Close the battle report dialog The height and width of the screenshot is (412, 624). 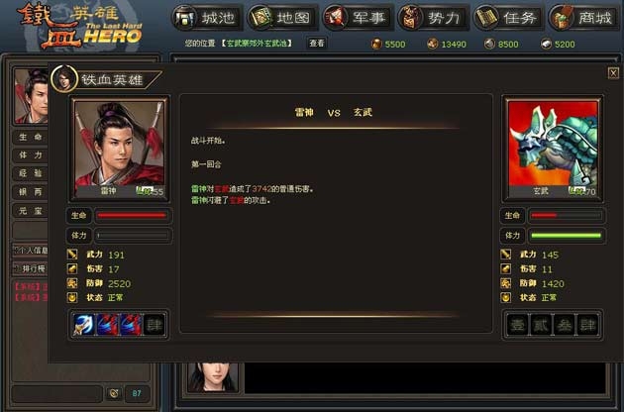point(613,73)
